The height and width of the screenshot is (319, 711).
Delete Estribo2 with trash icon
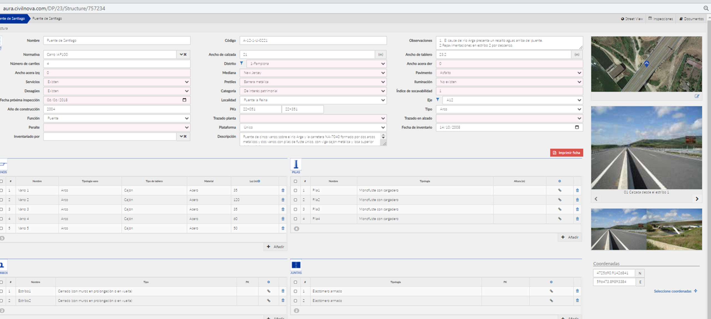click(x=283, y=300)
